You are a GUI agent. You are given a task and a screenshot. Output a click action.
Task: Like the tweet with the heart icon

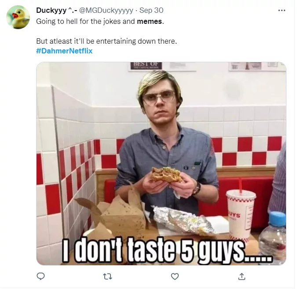pyautogui.click(x=175, y=276)
